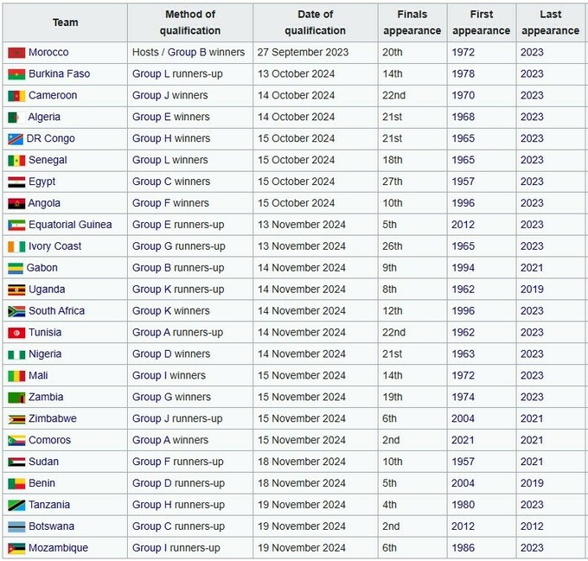The height and width of the screenshot is (561, 588).
Task: Click the Mozambique flag icon
Action: [x=16, y=548]
